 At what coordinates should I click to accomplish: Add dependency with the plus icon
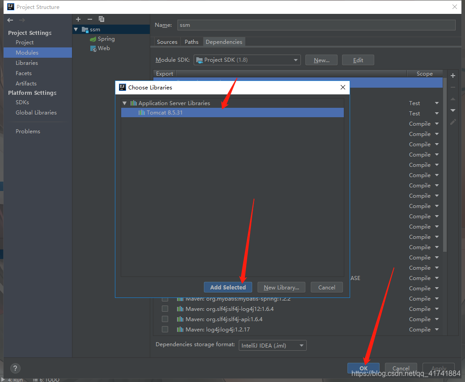point(453,76)
